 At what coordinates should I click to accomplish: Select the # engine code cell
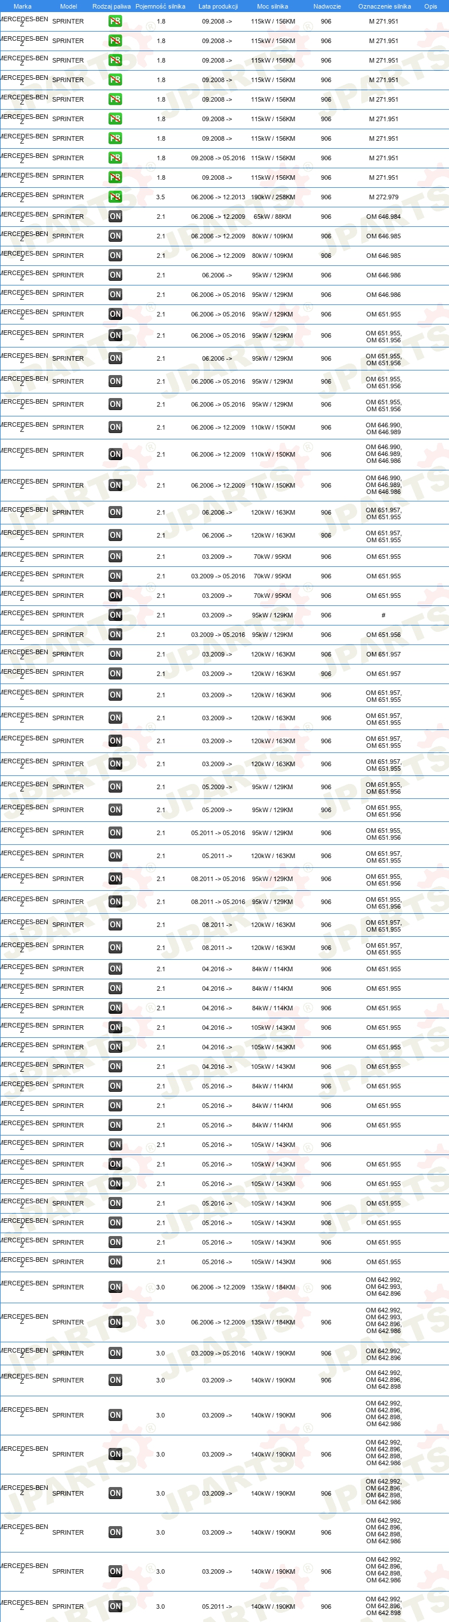click(x=384, y=615)
